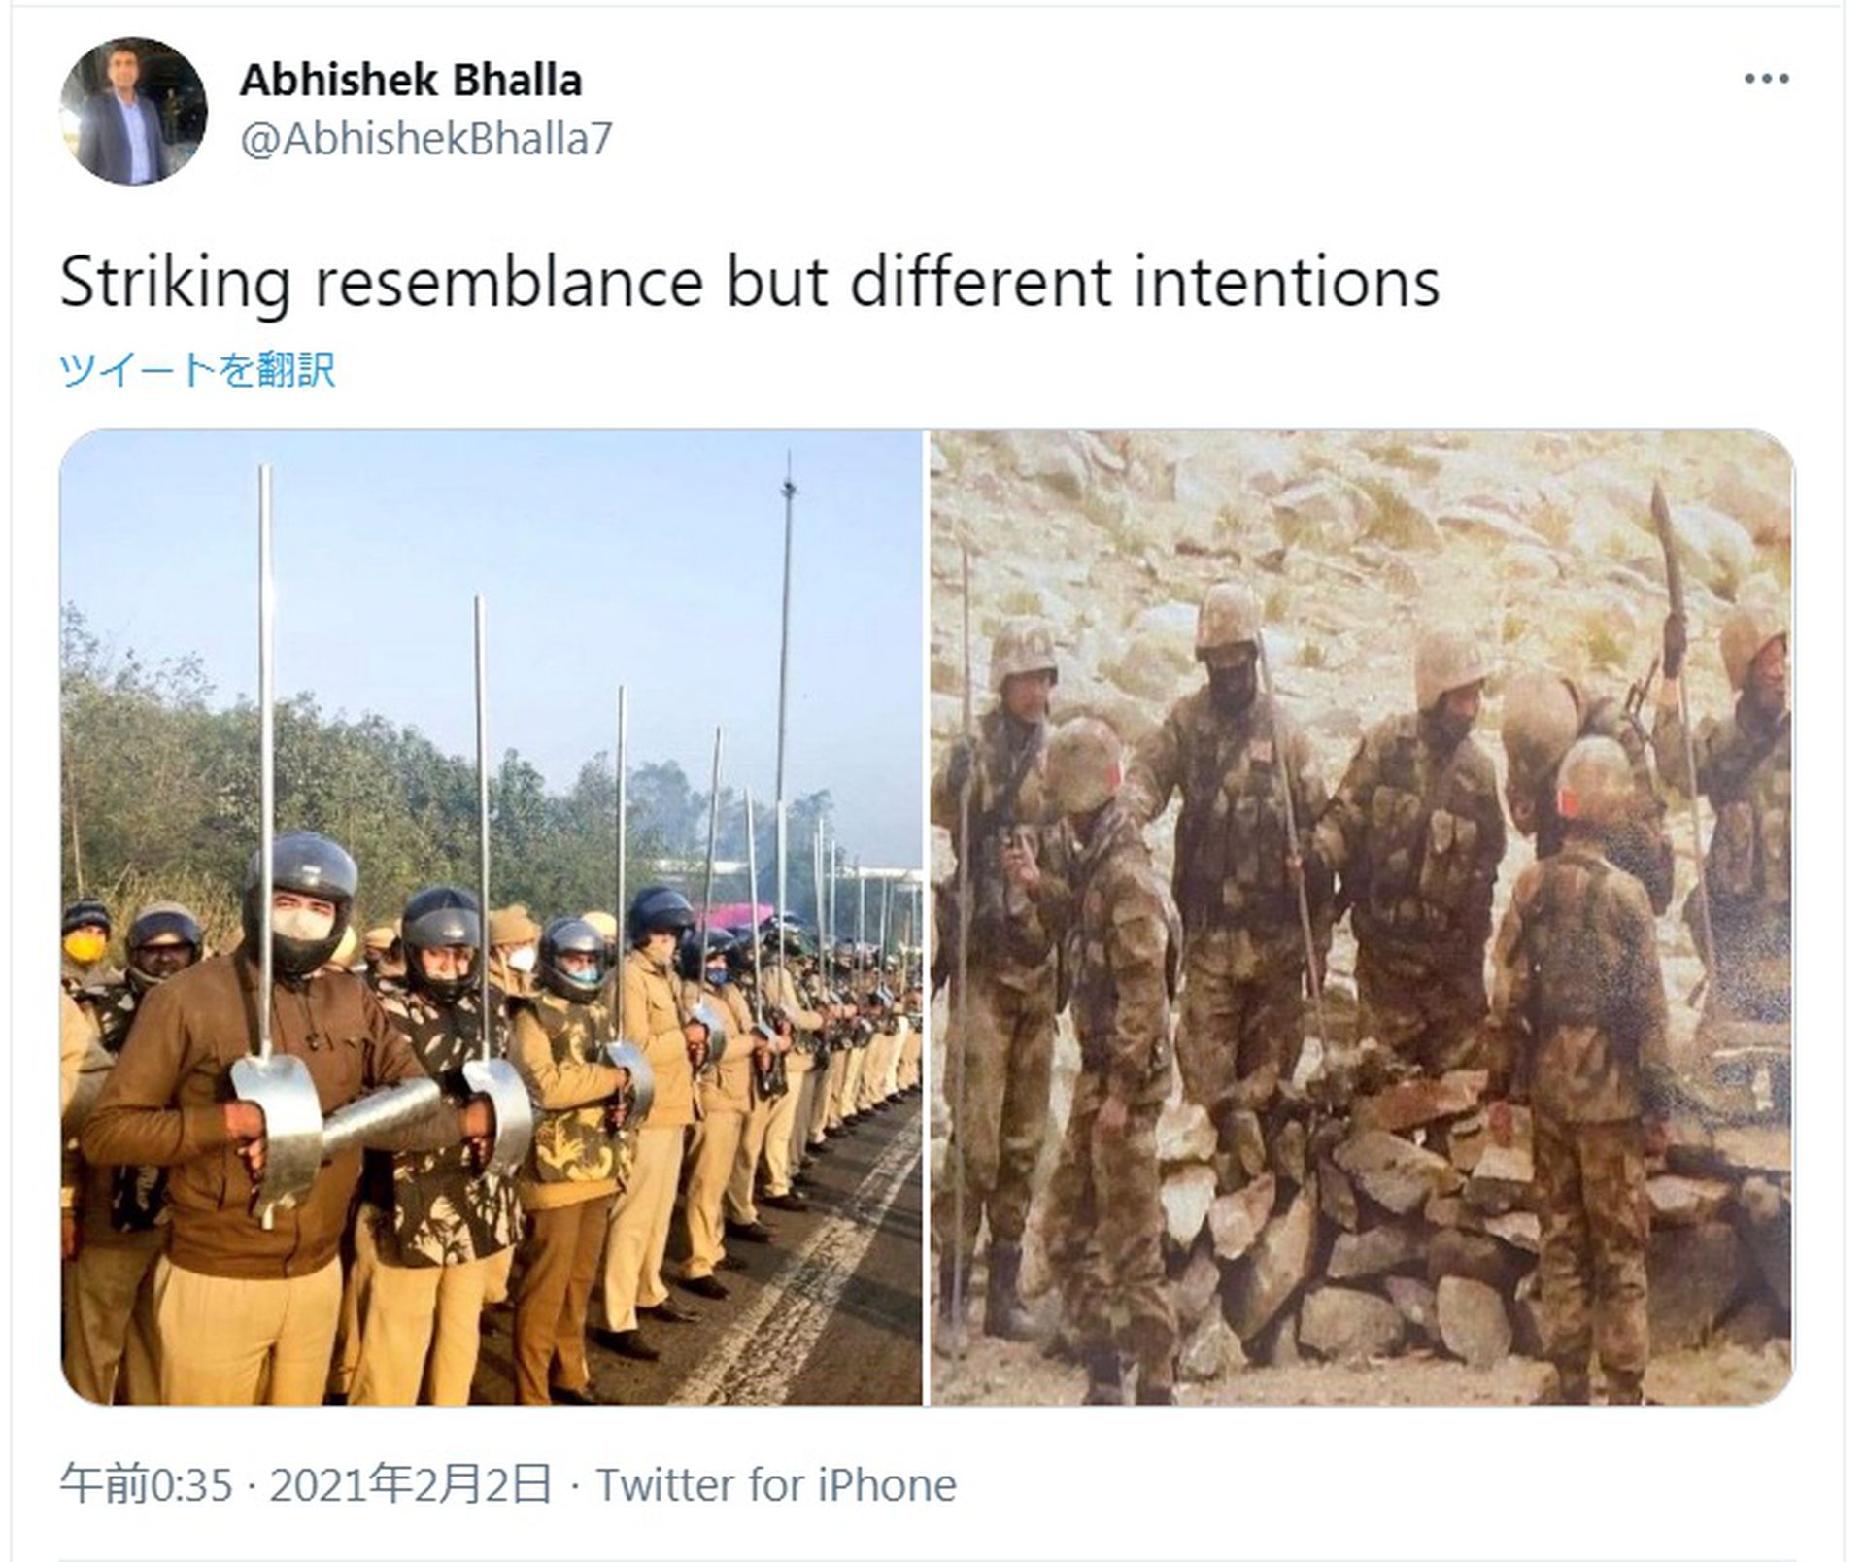Open the @AbhishekBhalla7 handle link
Viewport: 1865px width, 1562px height.
pos(426,139)
